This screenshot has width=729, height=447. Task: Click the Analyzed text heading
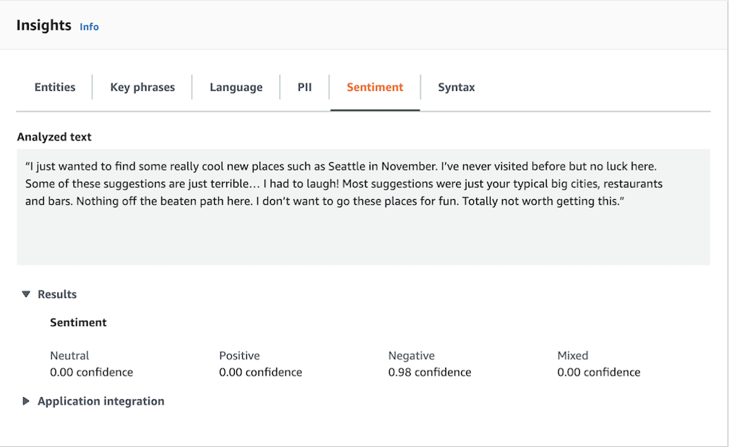54,137
